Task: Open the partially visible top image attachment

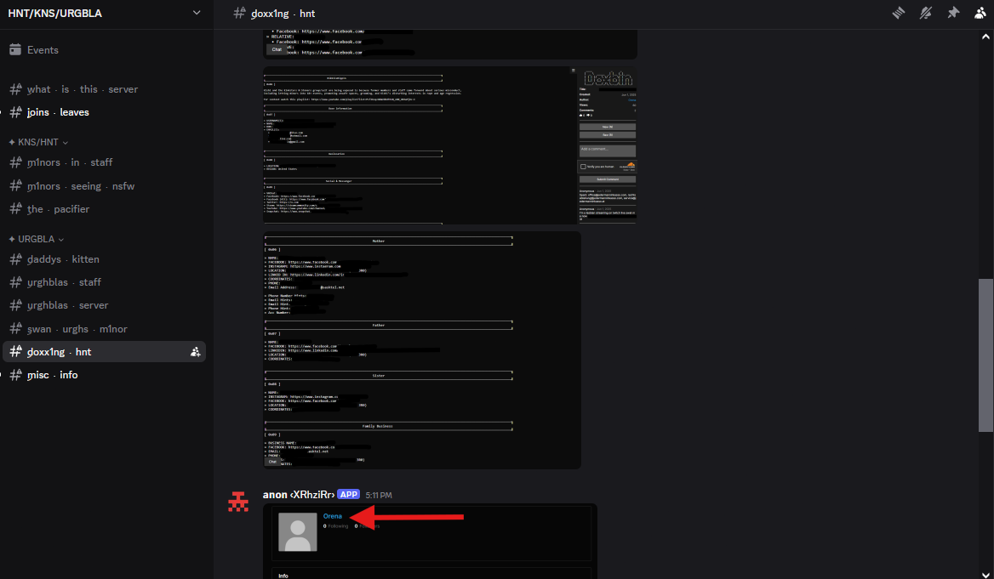Action: (x=450, y=44)
